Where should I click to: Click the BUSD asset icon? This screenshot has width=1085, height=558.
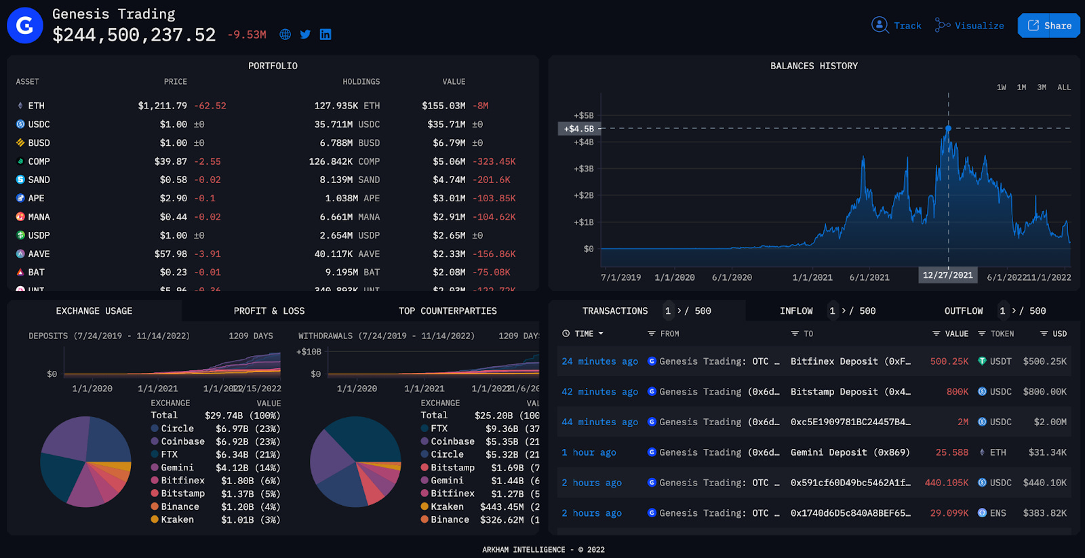coord(20,143)
